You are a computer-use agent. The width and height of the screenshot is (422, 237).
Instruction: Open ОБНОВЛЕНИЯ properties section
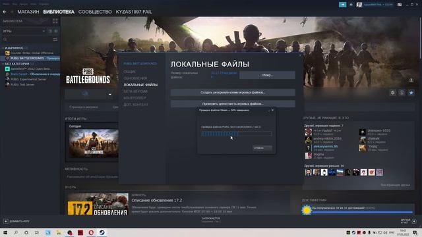(x=135, y=78)
